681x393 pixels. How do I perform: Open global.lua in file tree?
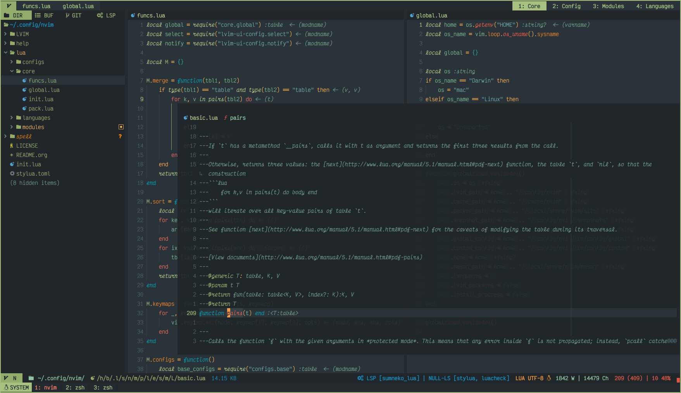(44, 90)
